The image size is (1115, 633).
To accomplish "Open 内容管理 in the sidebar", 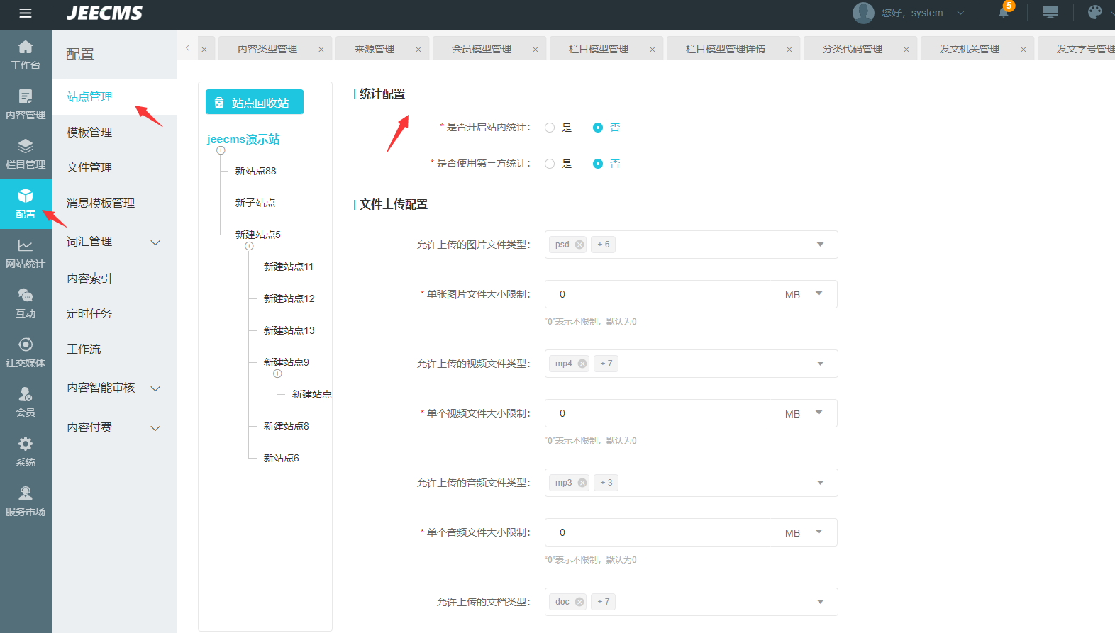I will point(26,104).
